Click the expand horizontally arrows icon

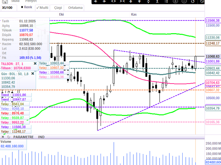tap(113, 1)
